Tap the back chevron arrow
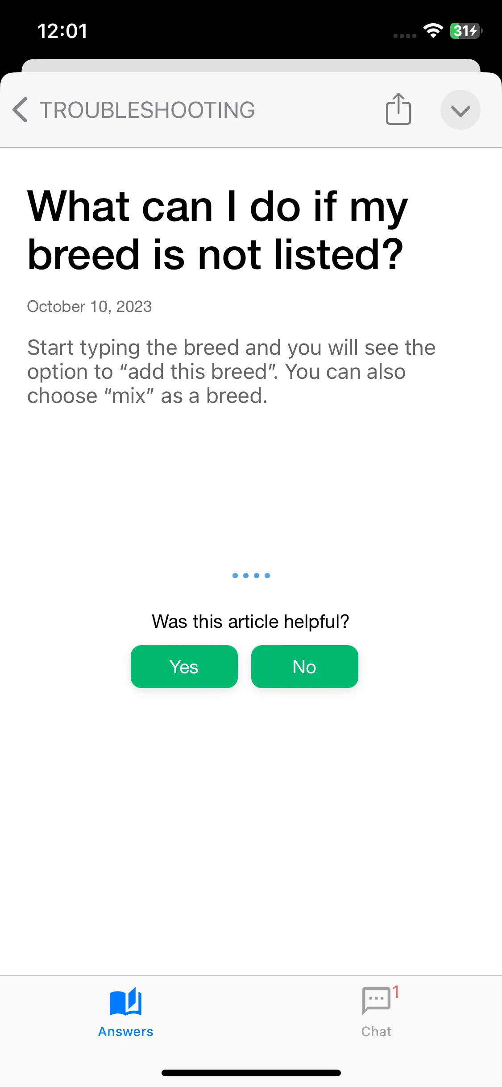This screenshot has width=502, height=1087. tap(20, 110)
